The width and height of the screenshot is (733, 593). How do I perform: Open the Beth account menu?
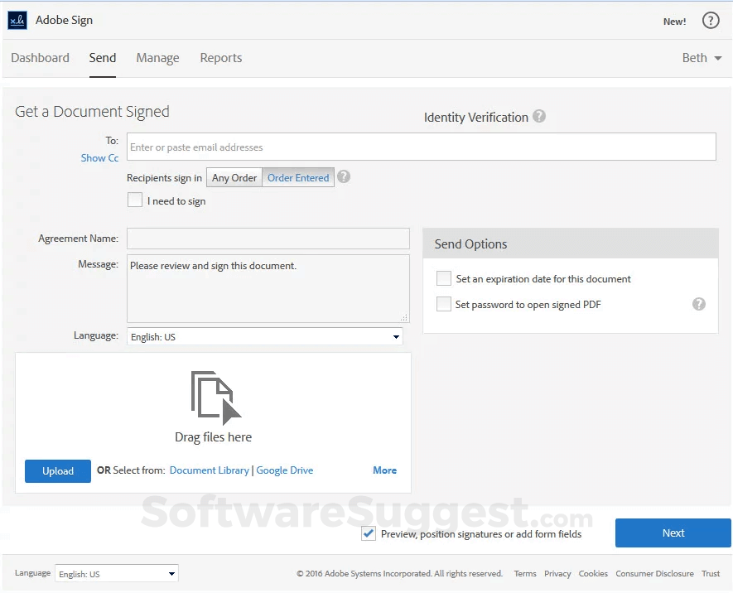tap(702, 57)
